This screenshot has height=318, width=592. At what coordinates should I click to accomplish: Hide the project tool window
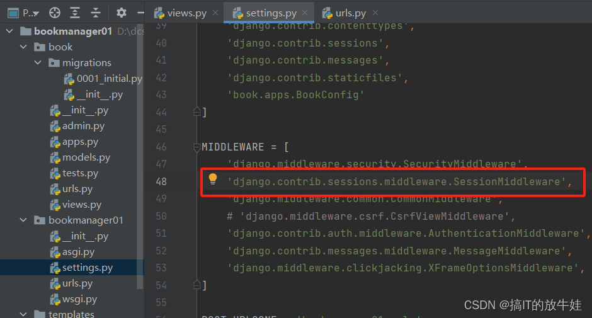point(141,13)
